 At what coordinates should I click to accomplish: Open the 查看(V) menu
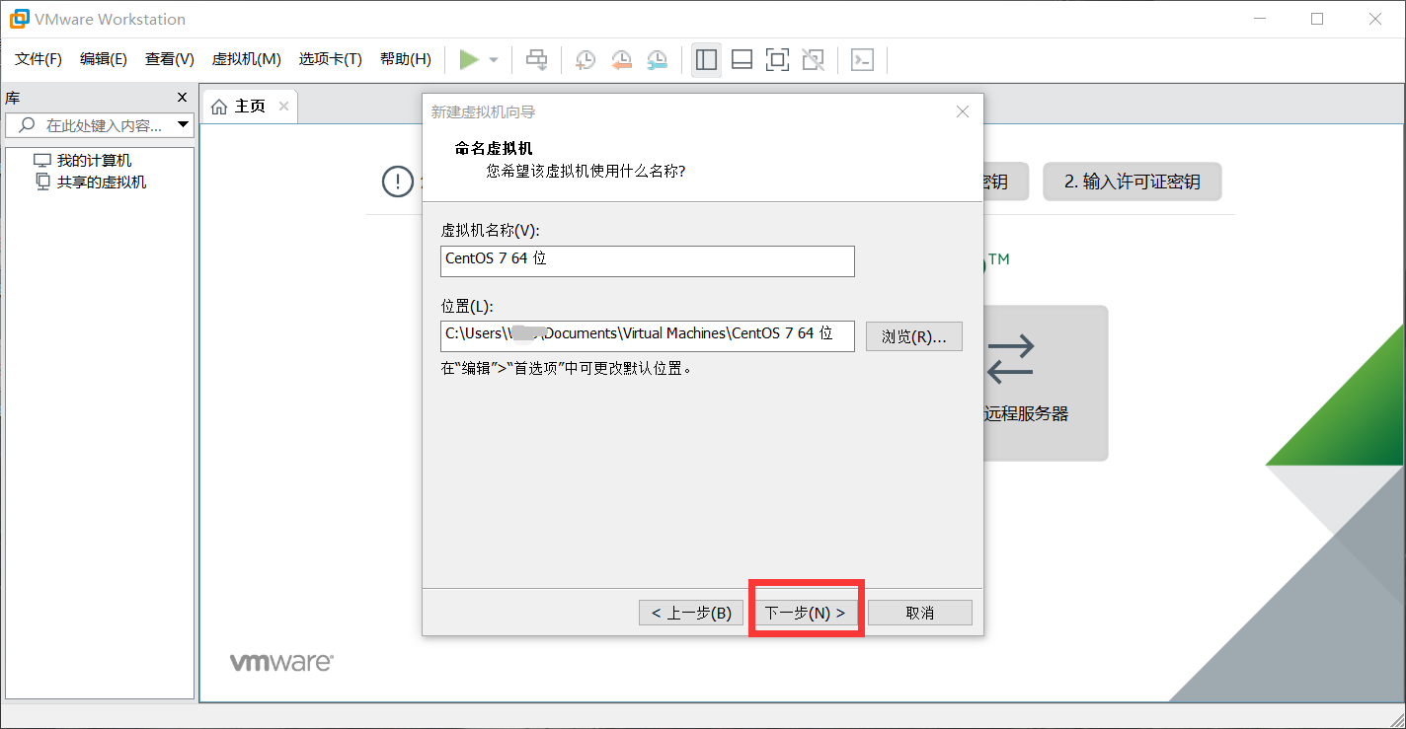pyautogui.click(x=170, y=59)
